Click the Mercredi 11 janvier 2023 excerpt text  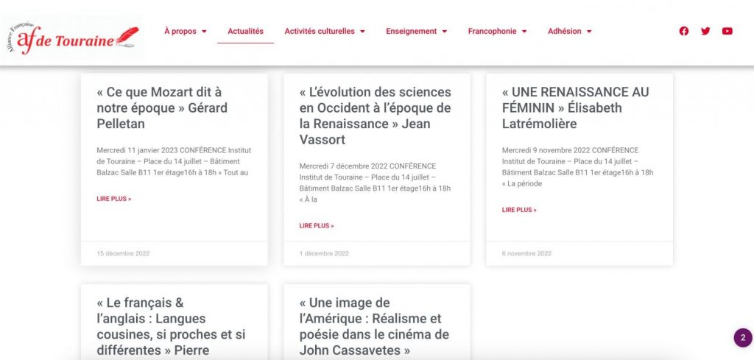coord(174,161)
